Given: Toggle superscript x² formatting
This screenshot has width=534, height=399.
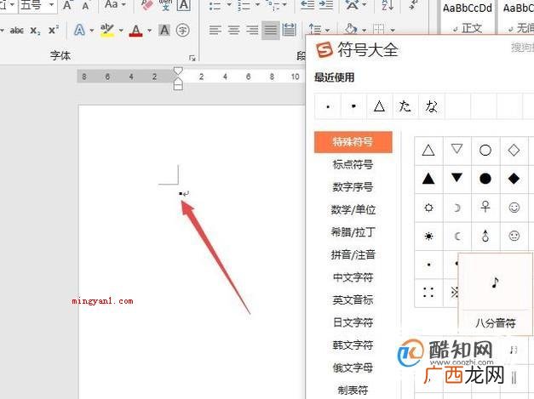Looking at the screenshot, I should tap(54, 30).
